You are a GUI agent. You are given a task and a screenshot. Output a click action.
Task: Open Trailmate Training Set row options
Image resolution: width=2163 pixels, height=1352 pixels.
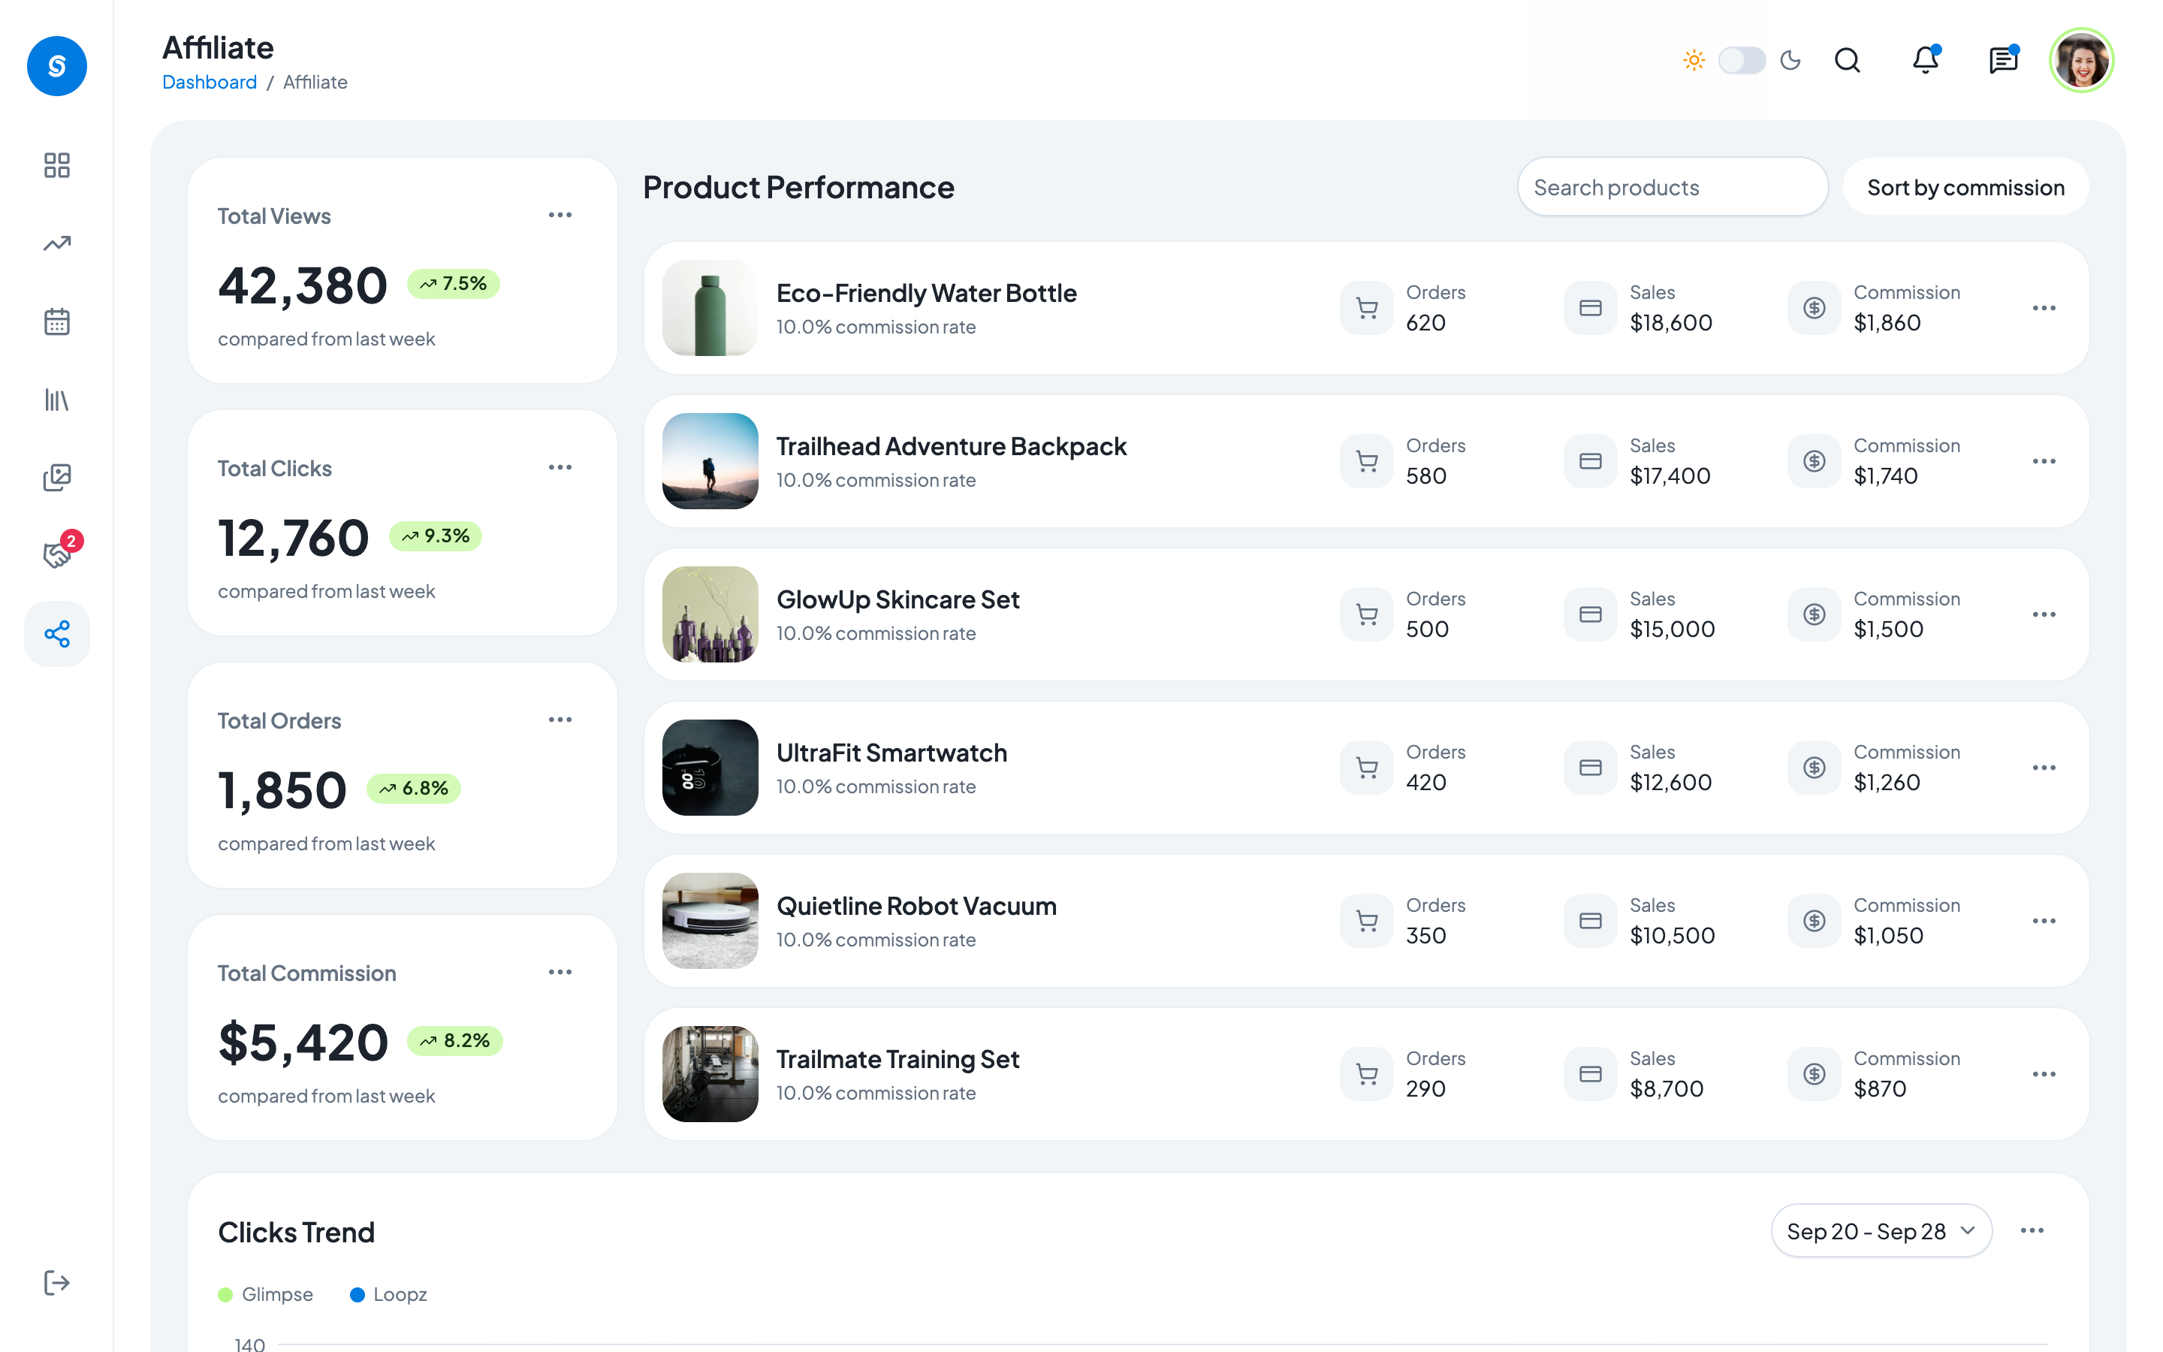point(2044,1074)
